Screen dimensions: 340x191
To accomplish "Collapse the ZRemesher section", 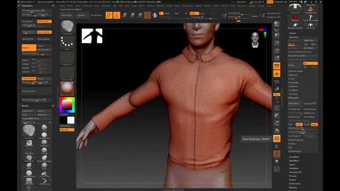I will (x=294, y=98).
